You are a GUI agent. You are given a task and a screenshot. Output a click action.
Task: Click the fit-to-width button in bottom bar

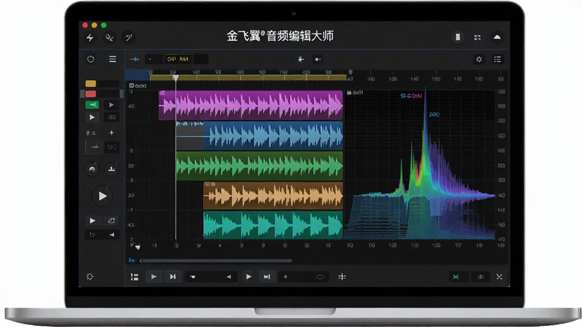pos(267,276)
